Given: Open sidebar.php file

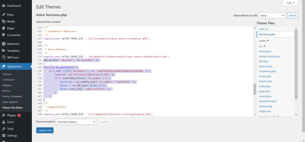Looking at the screenshot, I should coord(266,106).
